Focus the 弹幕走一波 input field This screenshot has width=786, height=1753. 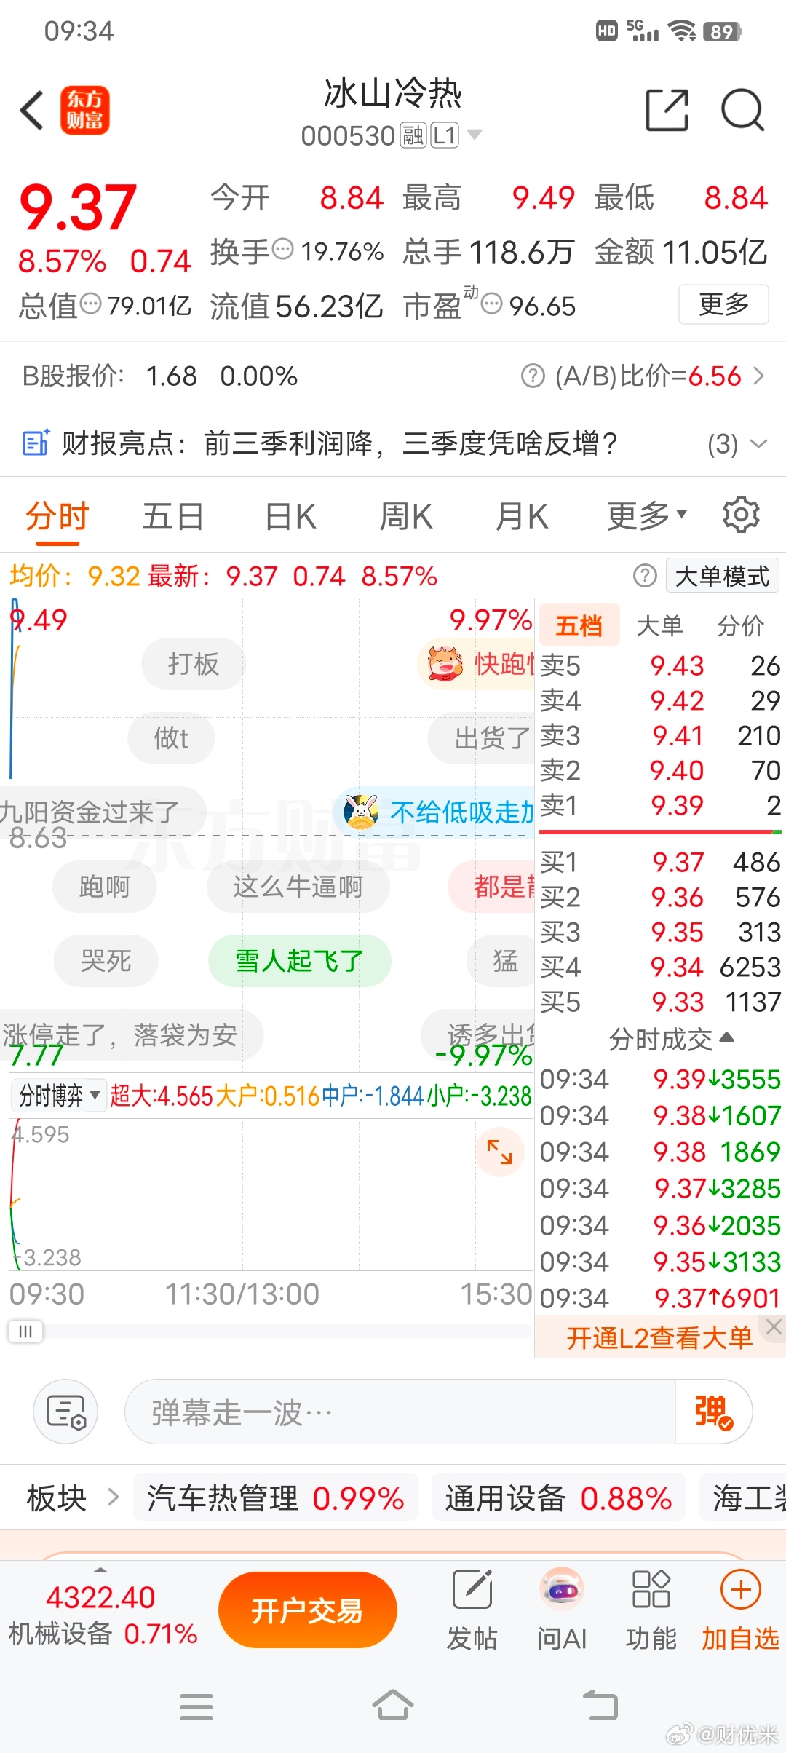pyautogui.click(x=400, y=1412)
